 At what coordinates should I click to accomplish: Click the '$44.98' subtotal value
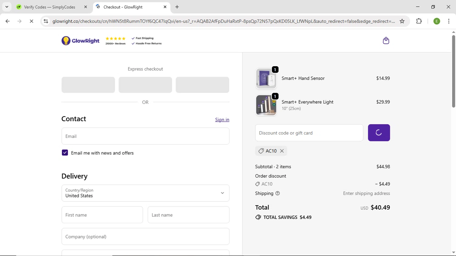[383, 167]
